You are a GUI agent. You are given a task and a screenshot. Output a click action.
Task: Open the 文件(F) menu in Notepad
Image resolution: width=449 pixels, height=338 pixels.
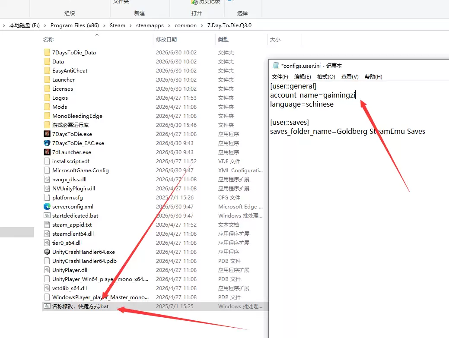pyautogui.click(x=280, y=77)
